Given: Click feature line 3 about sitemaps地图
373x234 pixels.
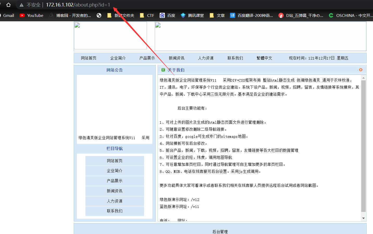Looking at the screenshot, I should 204,136.
